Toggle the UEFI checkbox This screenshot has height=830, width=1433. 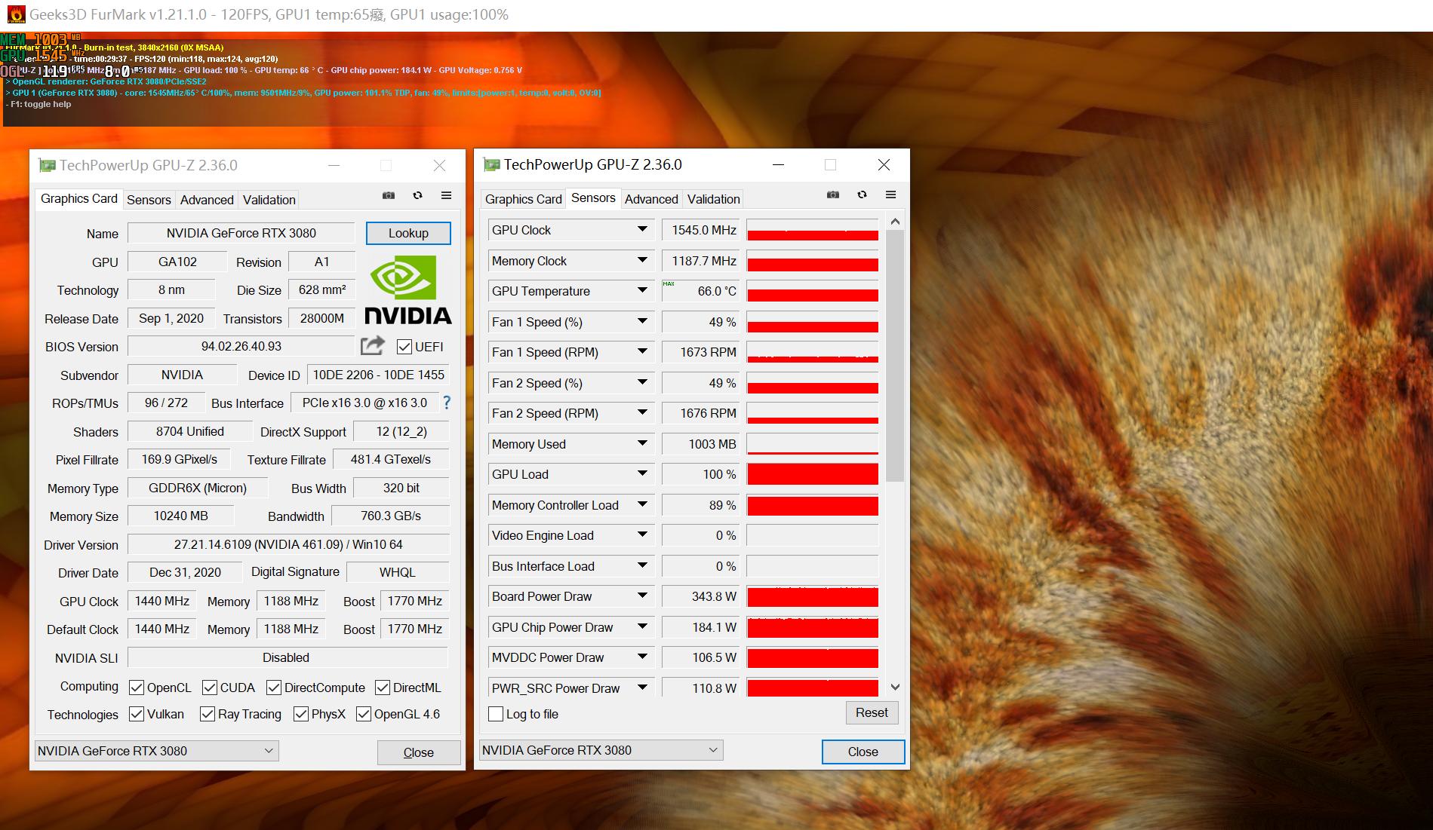coord(404,347)
